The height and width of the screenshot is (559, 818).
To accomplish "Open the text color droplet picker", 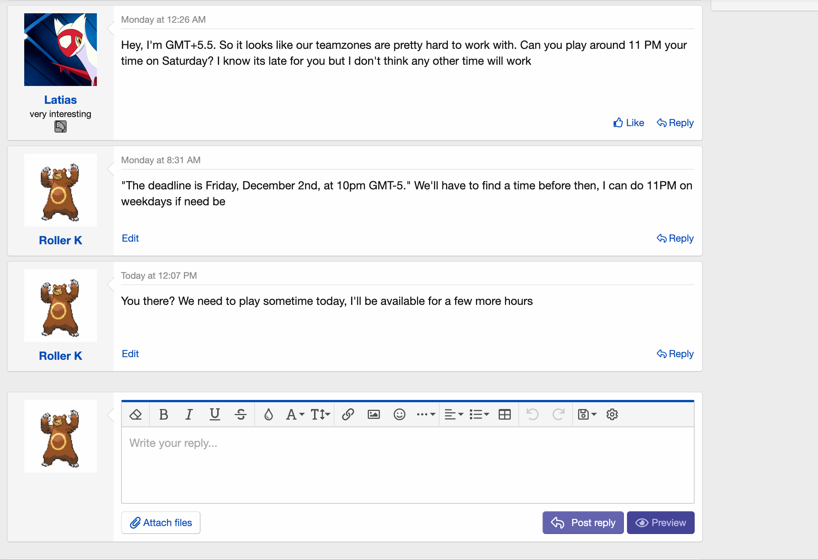I will pyautogui.click(x=268, y=414).
